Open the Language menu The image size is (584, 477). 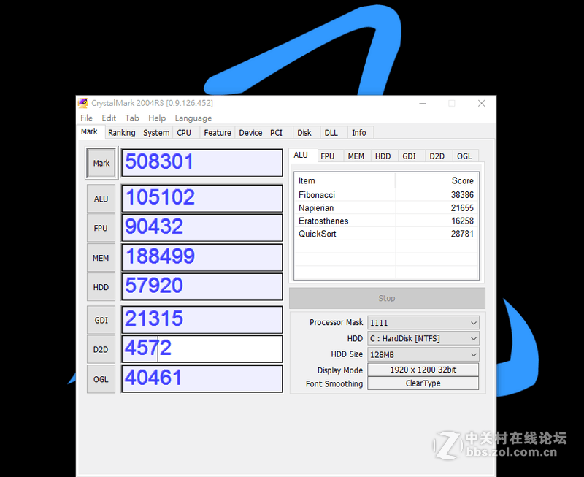coord(193,118)
